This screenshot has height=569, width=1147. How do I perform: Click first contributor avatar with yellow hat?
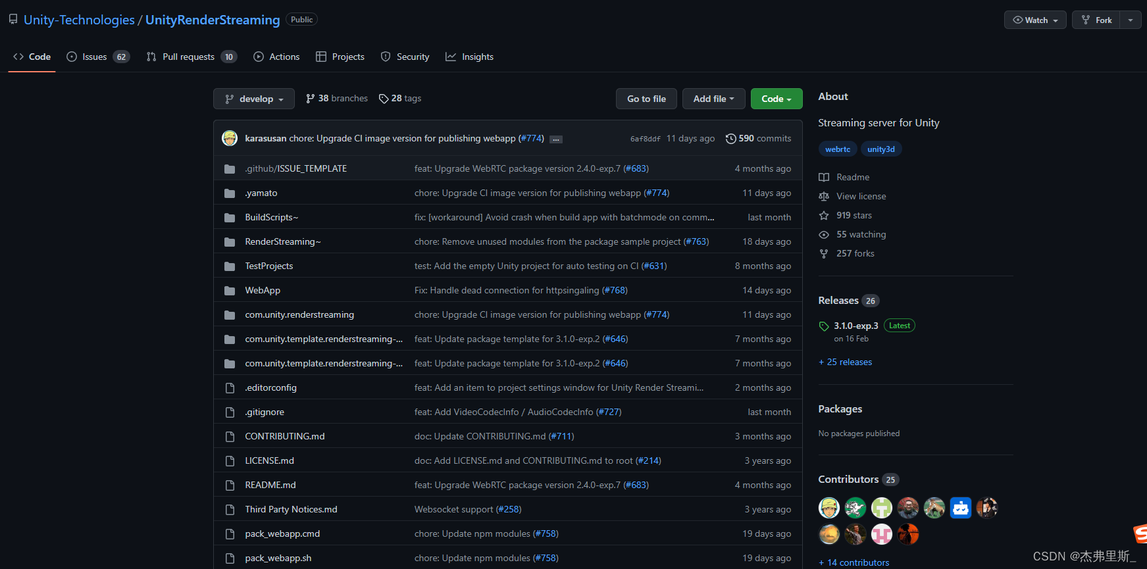829,508
